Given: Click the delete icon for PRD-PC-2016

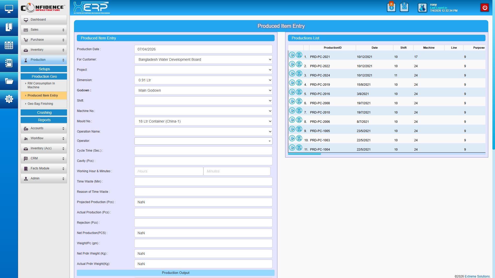Looking at the screenshot, I should point(299,92).
